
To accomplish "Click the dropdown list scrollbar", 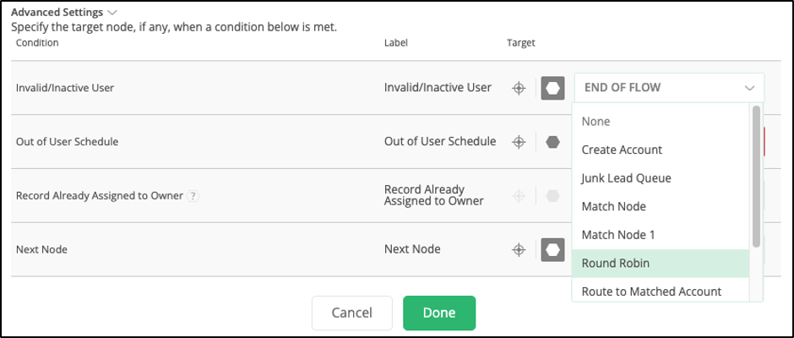I will [x=756, y=176].
